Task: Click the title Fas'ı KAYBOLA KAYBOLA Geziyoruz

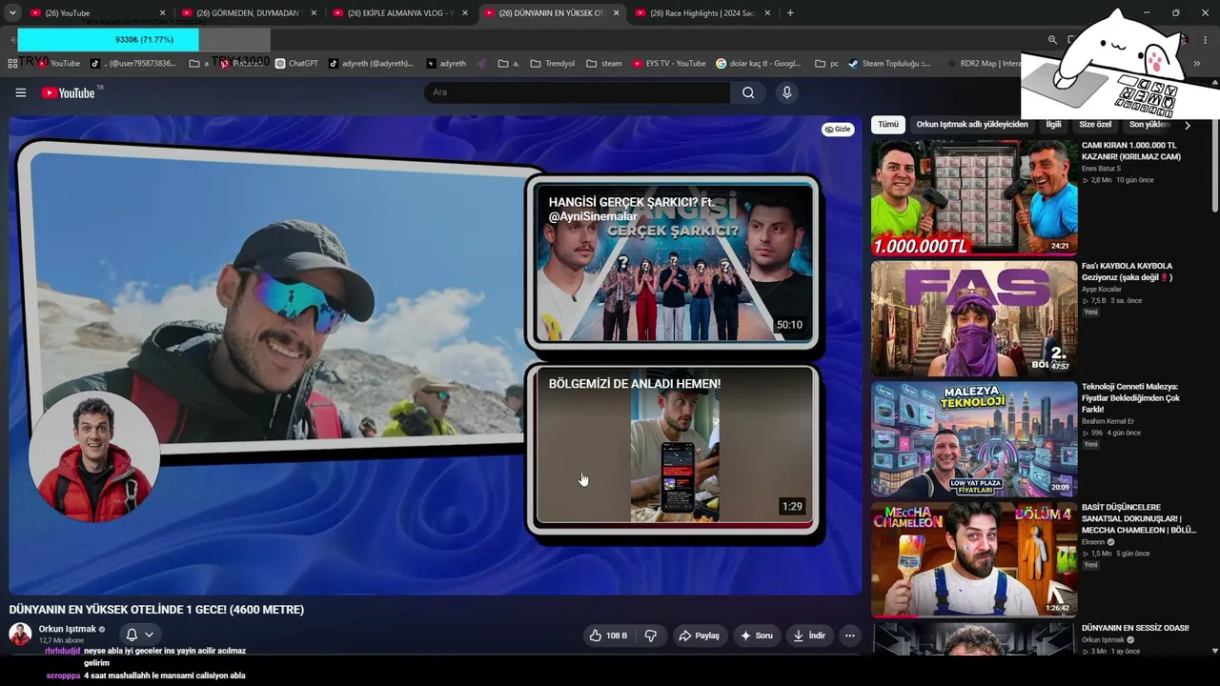Action: pyautogui.click(x=1128, y=272)
